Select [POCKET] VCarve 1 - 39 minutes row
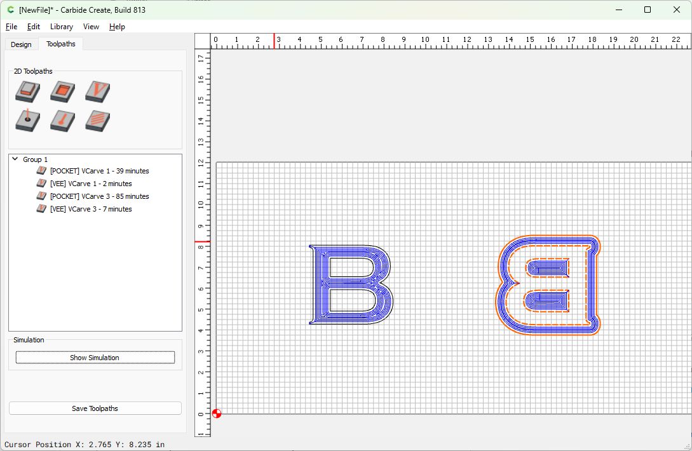Viewport: 692px width, 451px height. 99,171
